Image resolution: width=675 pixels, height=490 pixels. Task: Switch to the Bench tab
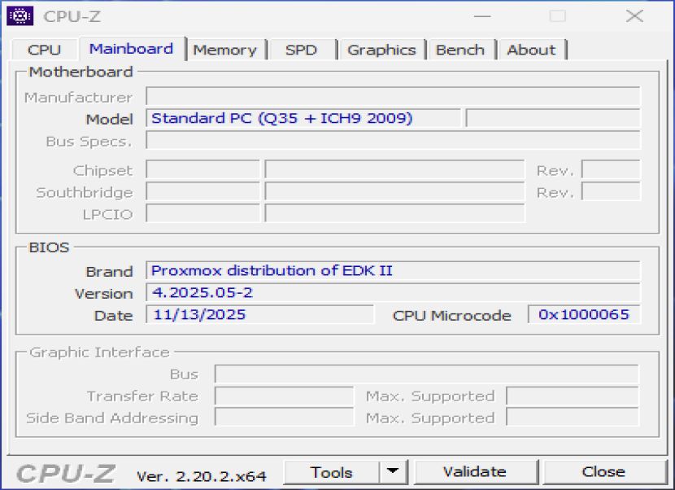point(460,50)
